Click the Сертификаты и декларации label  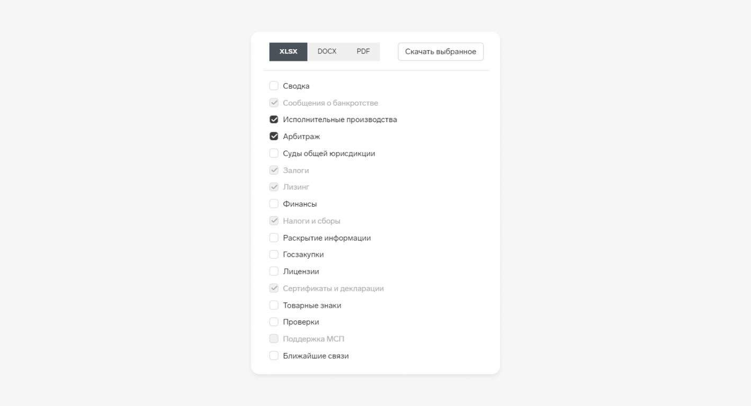[x=333, y=289]
